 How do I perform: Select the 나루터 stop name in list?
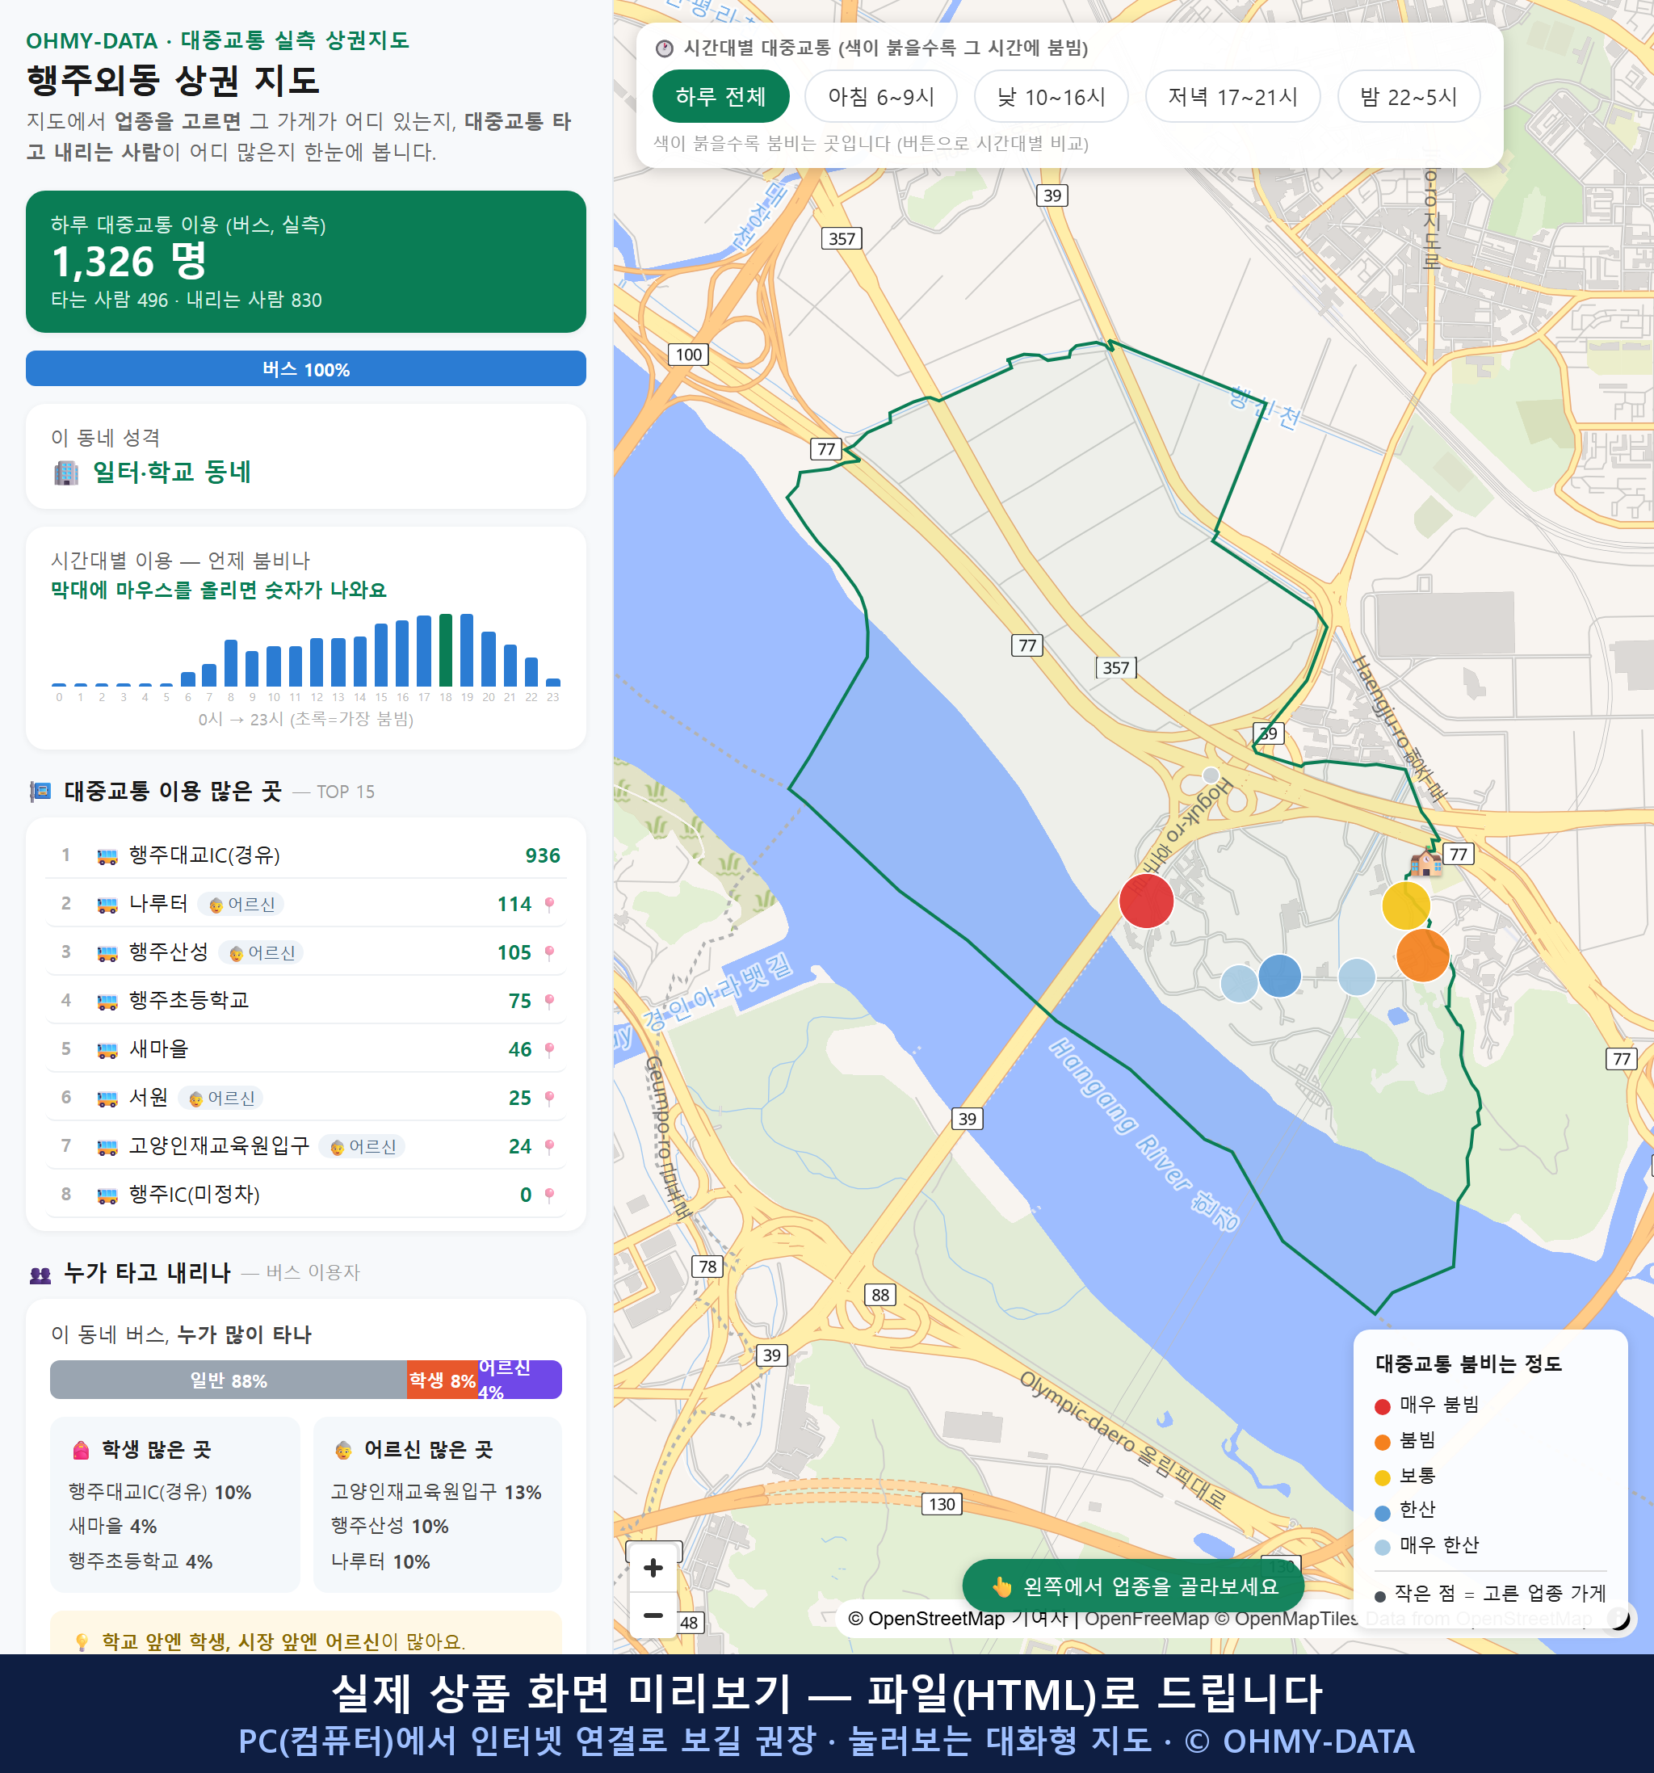[x=157, y=903]
